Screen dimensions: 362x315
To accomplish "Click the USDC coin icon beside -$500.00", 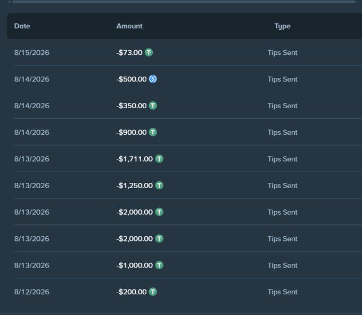I will pos(153,79).
